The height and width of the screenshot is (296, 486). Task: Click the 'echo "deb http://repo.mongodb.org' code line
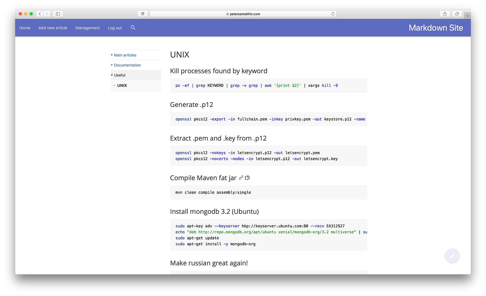[x=271, y=232]
